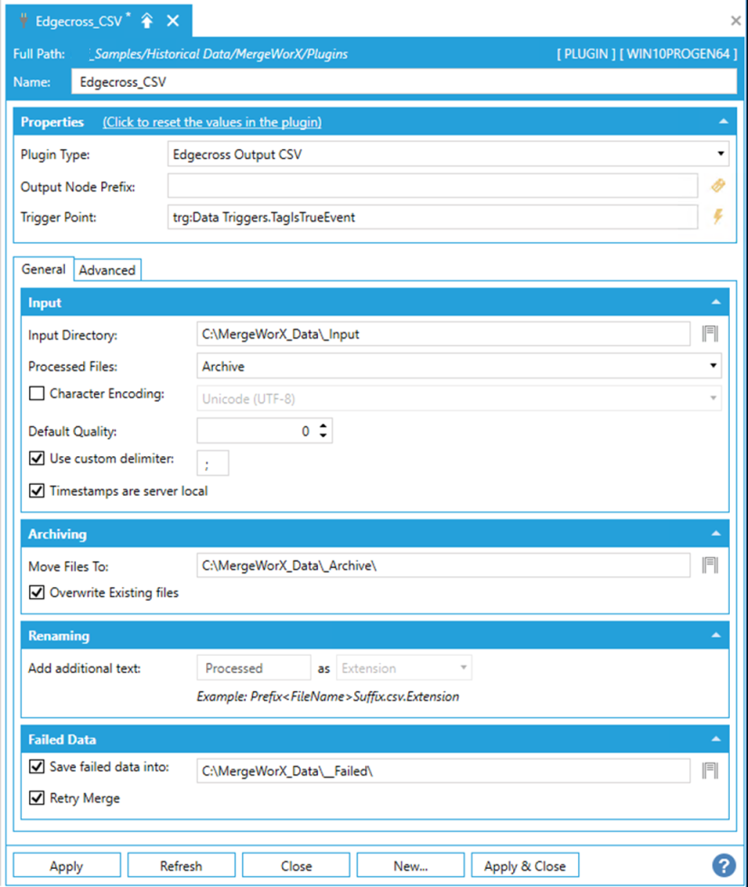Open the Unicode (UTF-8) encoding dropdown
The image size is (748, 887).
point(713,399)
